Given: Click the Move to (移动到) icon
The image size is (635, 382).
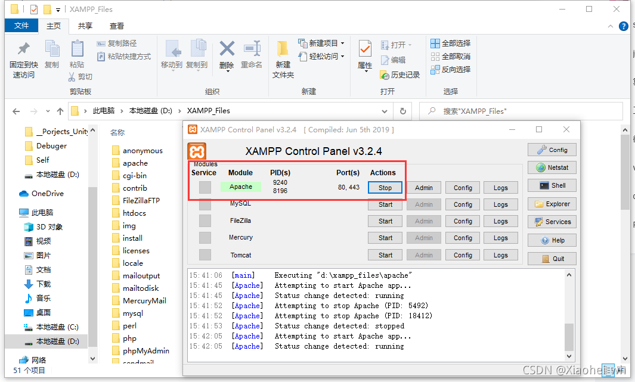Looking at the screenshot, I should (172, 49).
